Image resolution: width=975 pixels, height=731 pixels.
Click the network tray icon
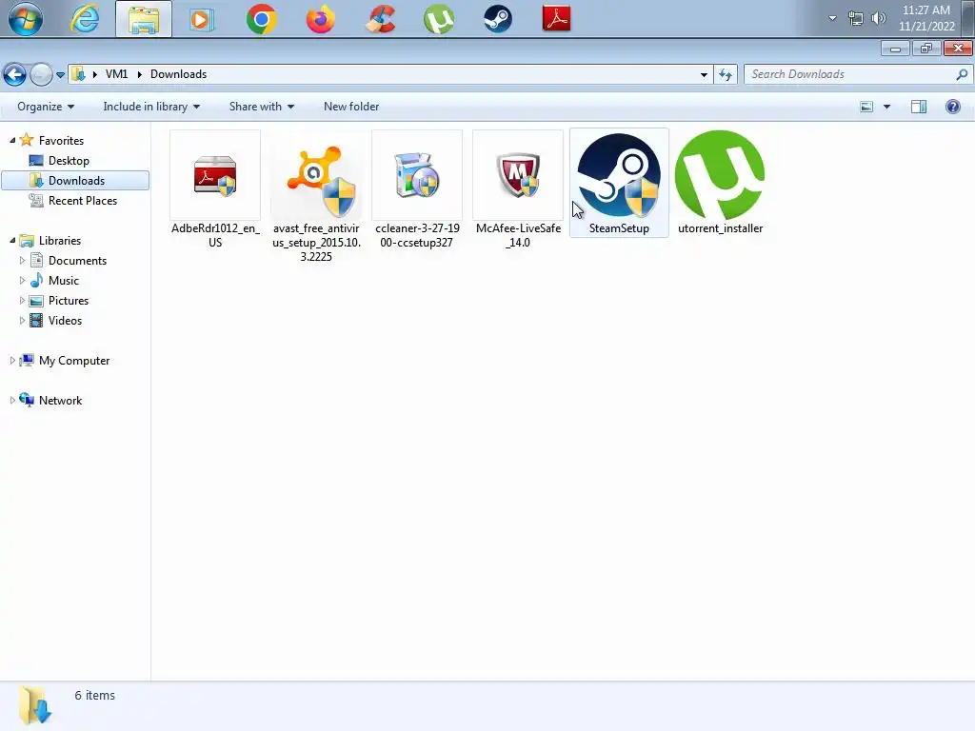point(856,19)
